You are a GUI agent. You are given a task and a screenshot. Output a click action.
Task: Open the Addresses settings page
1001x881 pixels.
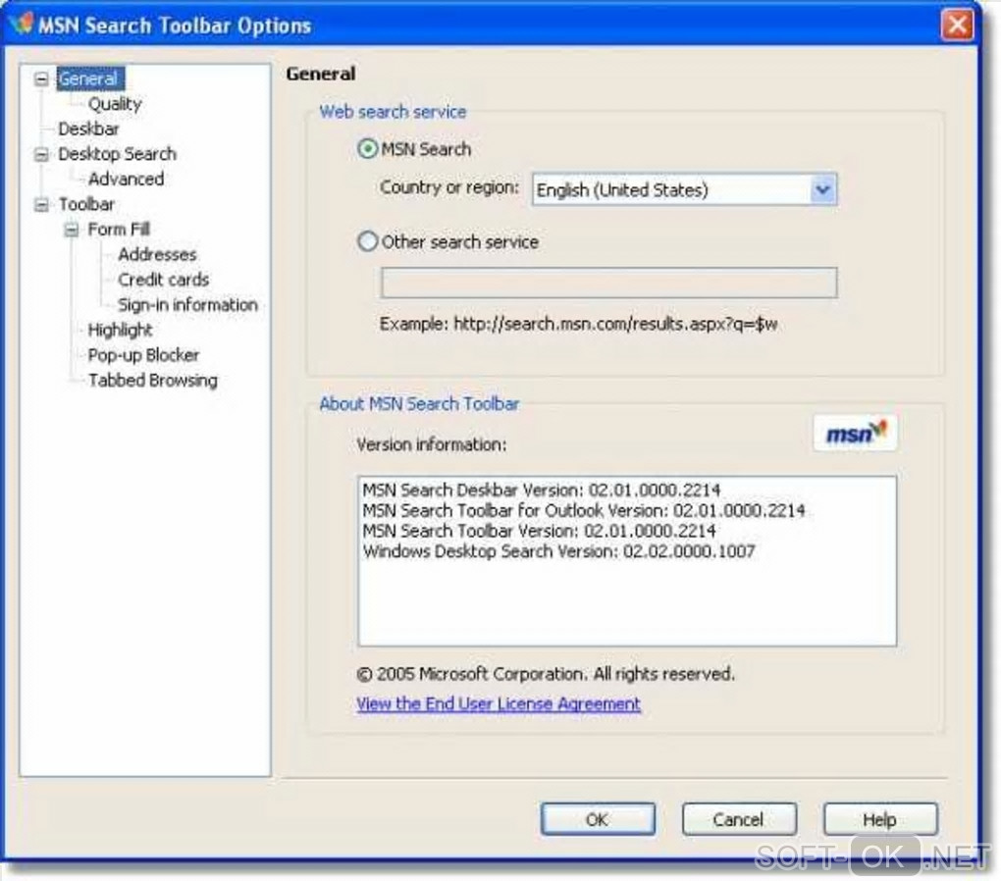coord(157,254)
